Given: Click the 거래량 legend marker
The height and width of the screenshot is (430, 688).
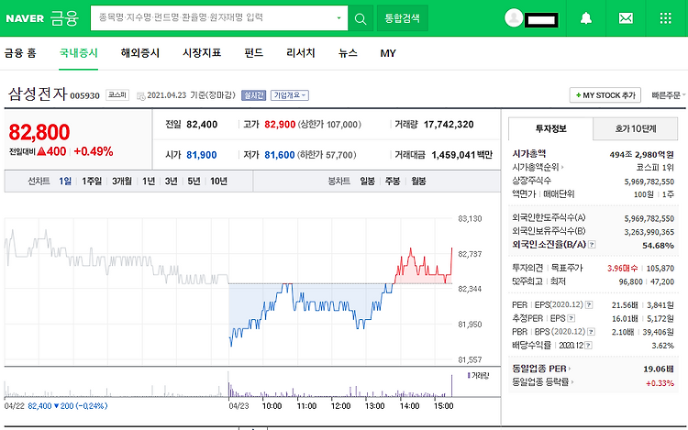Looking at the screenshot, I should coord(469,375).
